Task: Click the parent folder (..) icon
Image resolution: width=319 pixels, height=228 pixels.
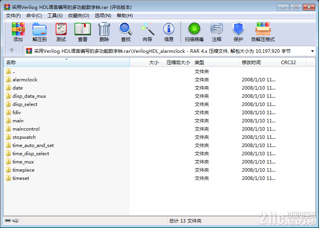Action: coord(8,71)
